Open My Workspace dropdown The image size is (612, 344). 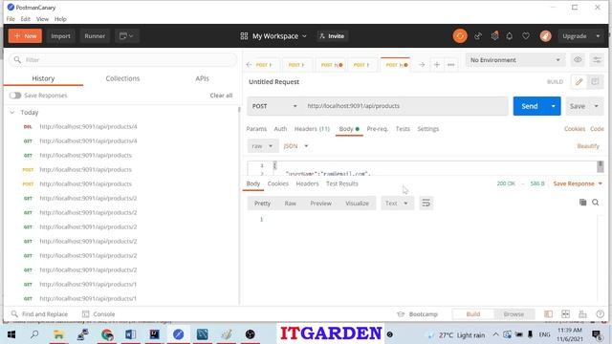tap(273, 36)
